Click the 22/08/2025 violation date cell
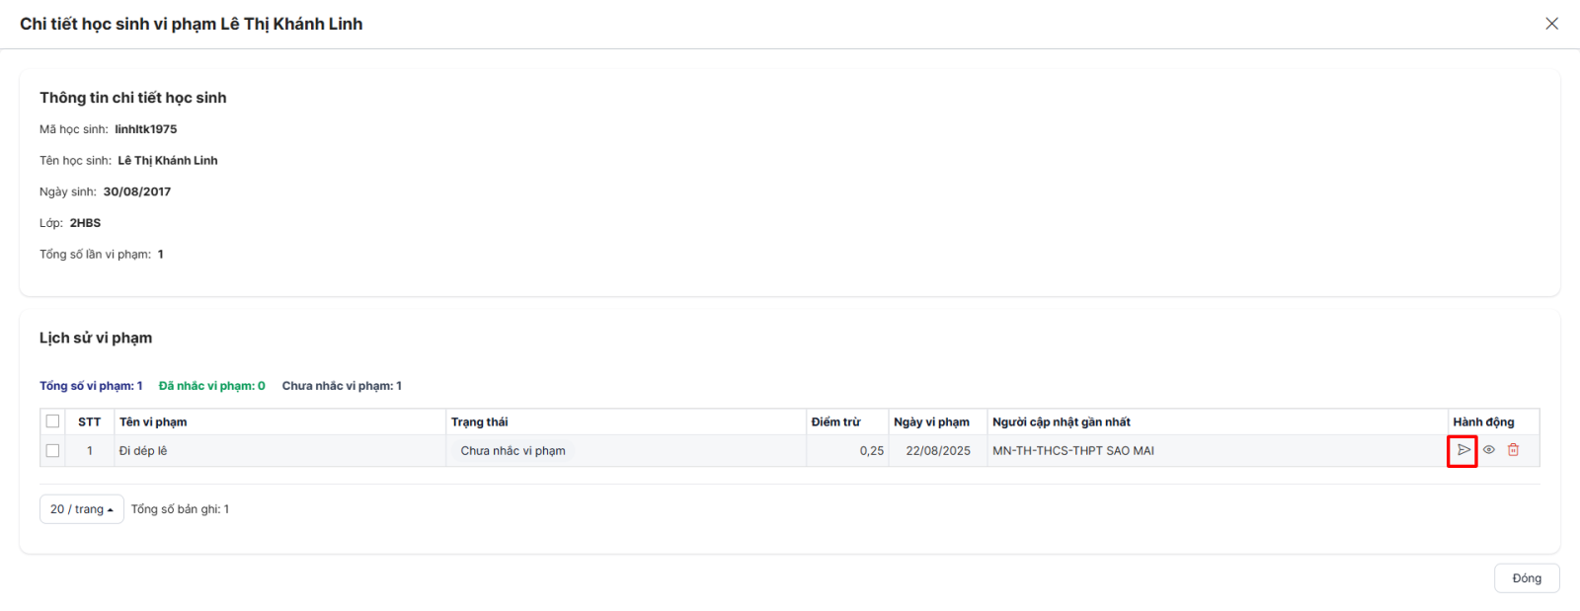Viewport: 1580px width, 611px height. coord(937,451)
